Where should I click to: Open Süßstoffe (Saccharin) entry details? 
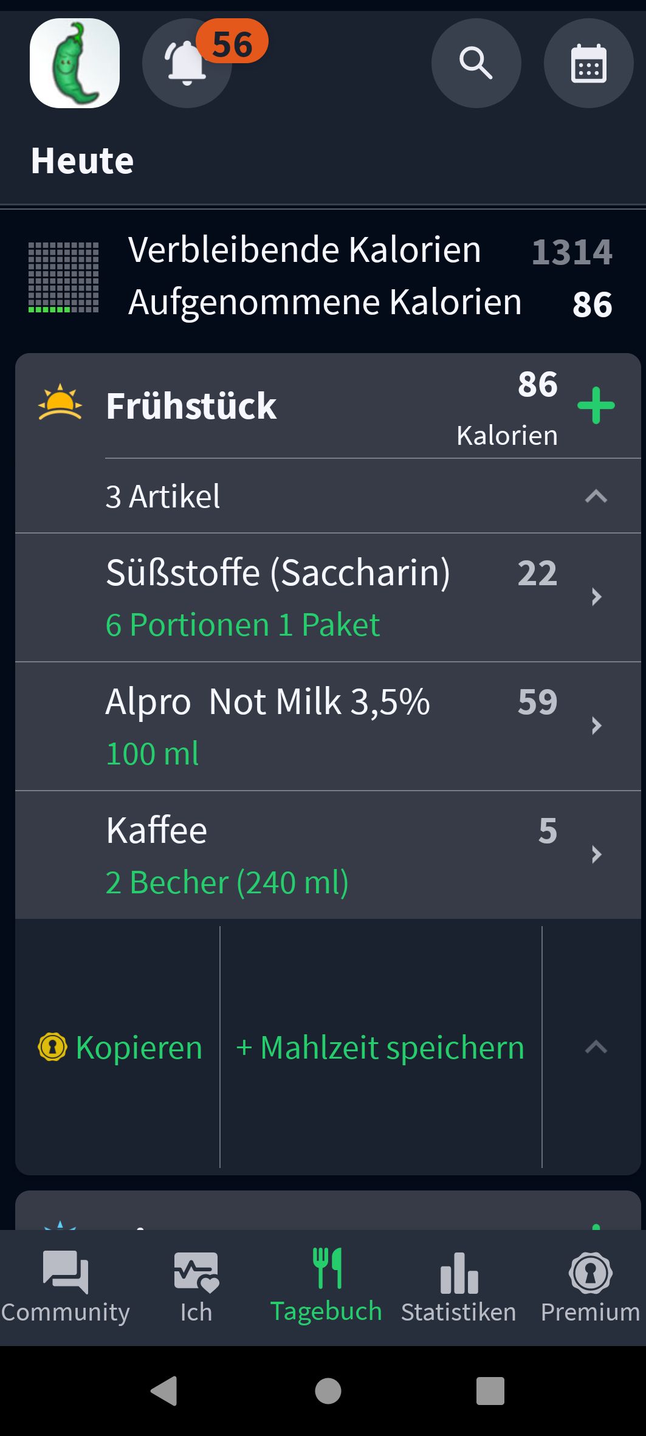click(328, 597)
